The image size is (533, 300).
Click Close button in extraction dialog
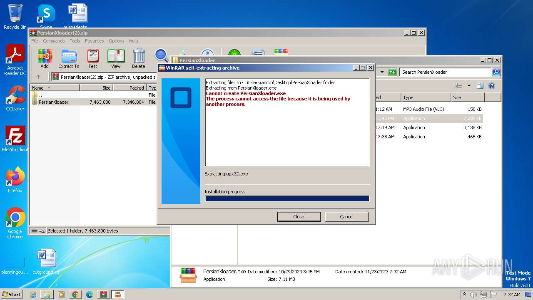click(x=299, y=217)
